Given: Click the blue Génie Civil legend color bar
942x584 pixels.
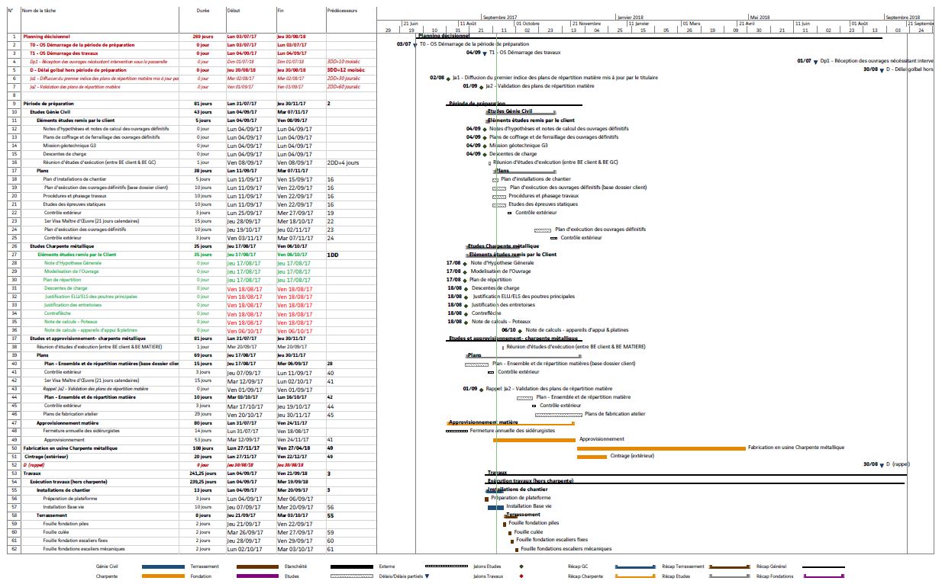Looking at the screenshot, I should point(163,567).
